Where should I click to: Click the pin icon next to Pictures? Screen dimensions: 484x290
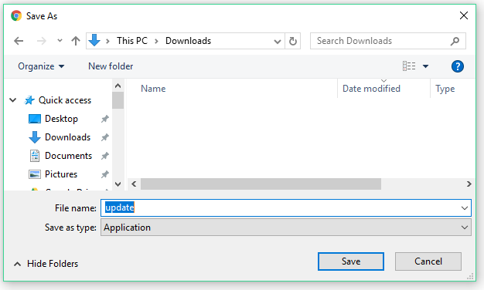point(105,174)
